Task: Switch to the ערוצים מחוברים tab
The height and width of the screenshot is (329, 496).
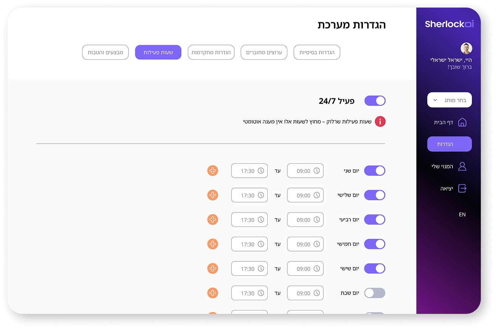Action: [264, 53]
